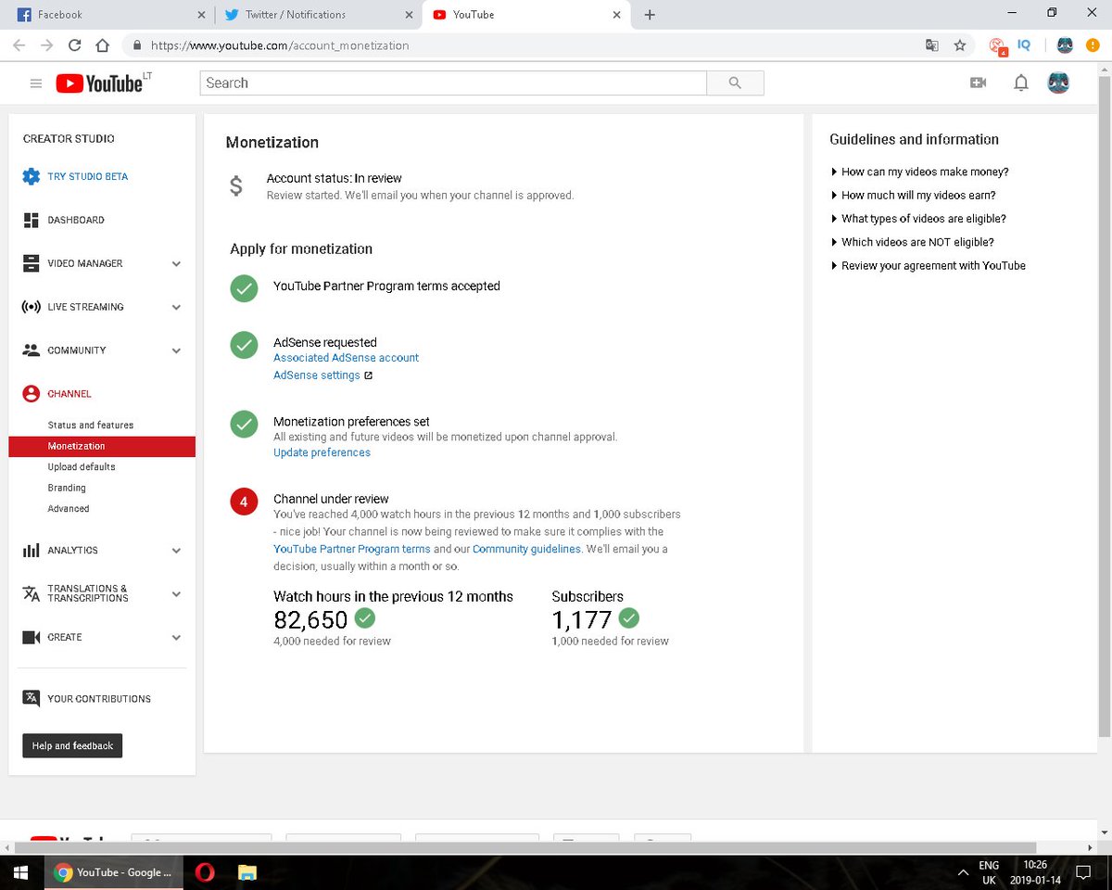Open the upload video camera icon

pos(978,83)
